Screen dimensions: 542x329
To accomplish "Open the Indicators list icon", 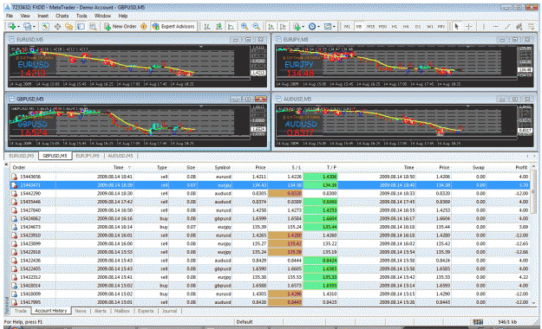I will point(297,27).
